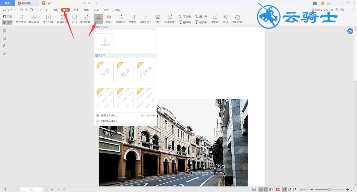Click the 附件 attachment tool
Screen dimensions: 357x192
(226, 19)
